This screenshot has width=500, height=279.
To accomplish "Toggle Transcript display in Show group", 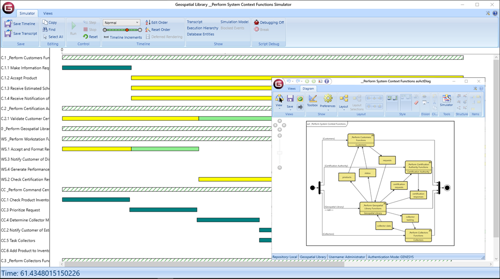I will tap(194, 22).
